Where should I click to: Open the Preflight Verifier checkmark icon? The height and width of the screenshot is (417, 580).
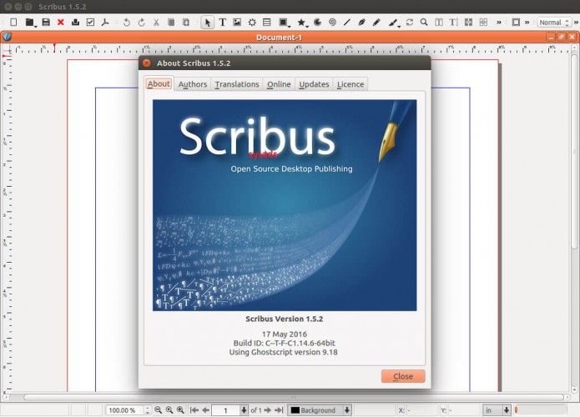point(90,23)
